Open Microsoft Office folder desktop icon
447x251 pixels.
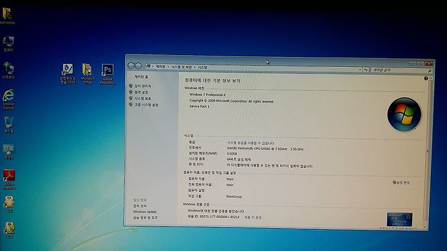[88, 73]
